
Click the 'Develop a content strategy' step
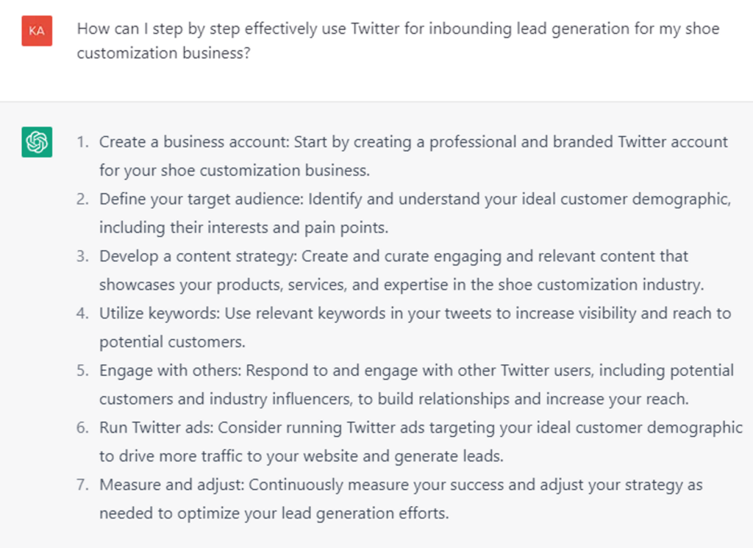(x=199, y=257)
